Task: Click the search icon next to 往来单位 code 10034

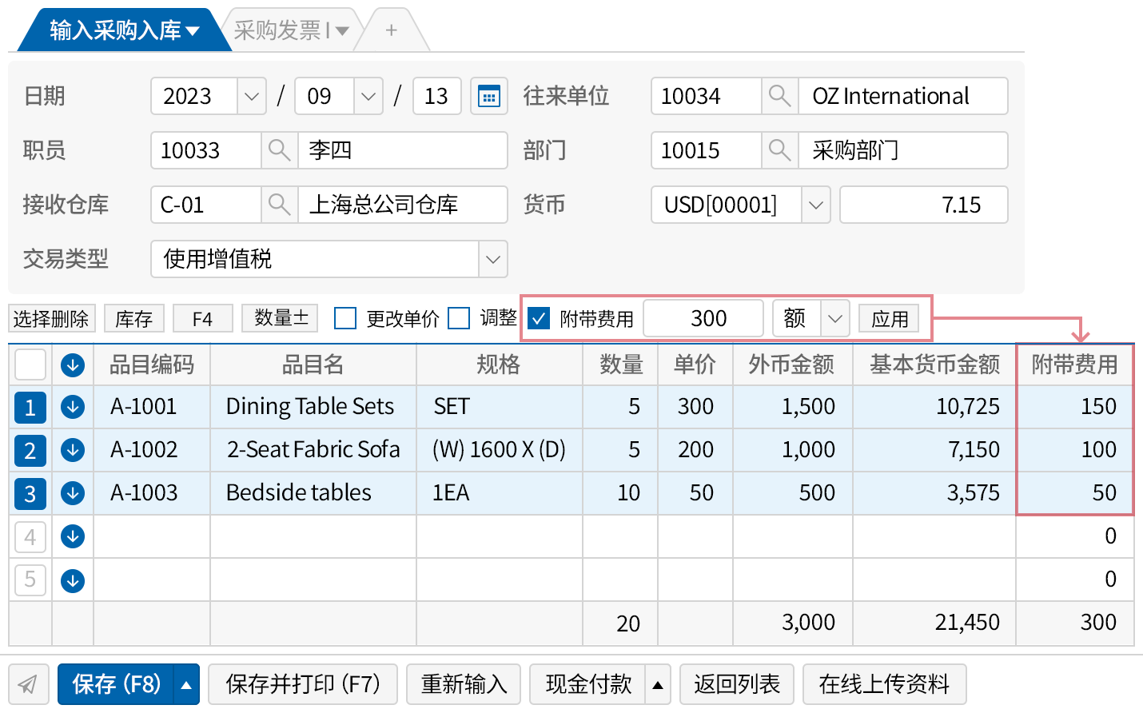Action: click(779, 97)
